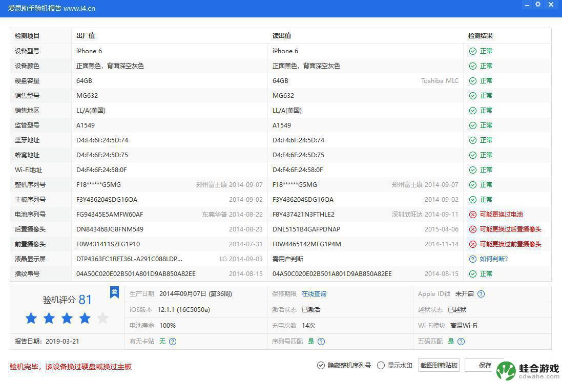The width and height of the screenshot is (562, 382).
Task: Click 充电次数 14次 value
Action: click(308, 326)
